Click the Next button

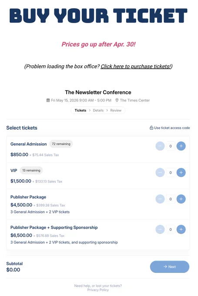[x=170, y=267]
